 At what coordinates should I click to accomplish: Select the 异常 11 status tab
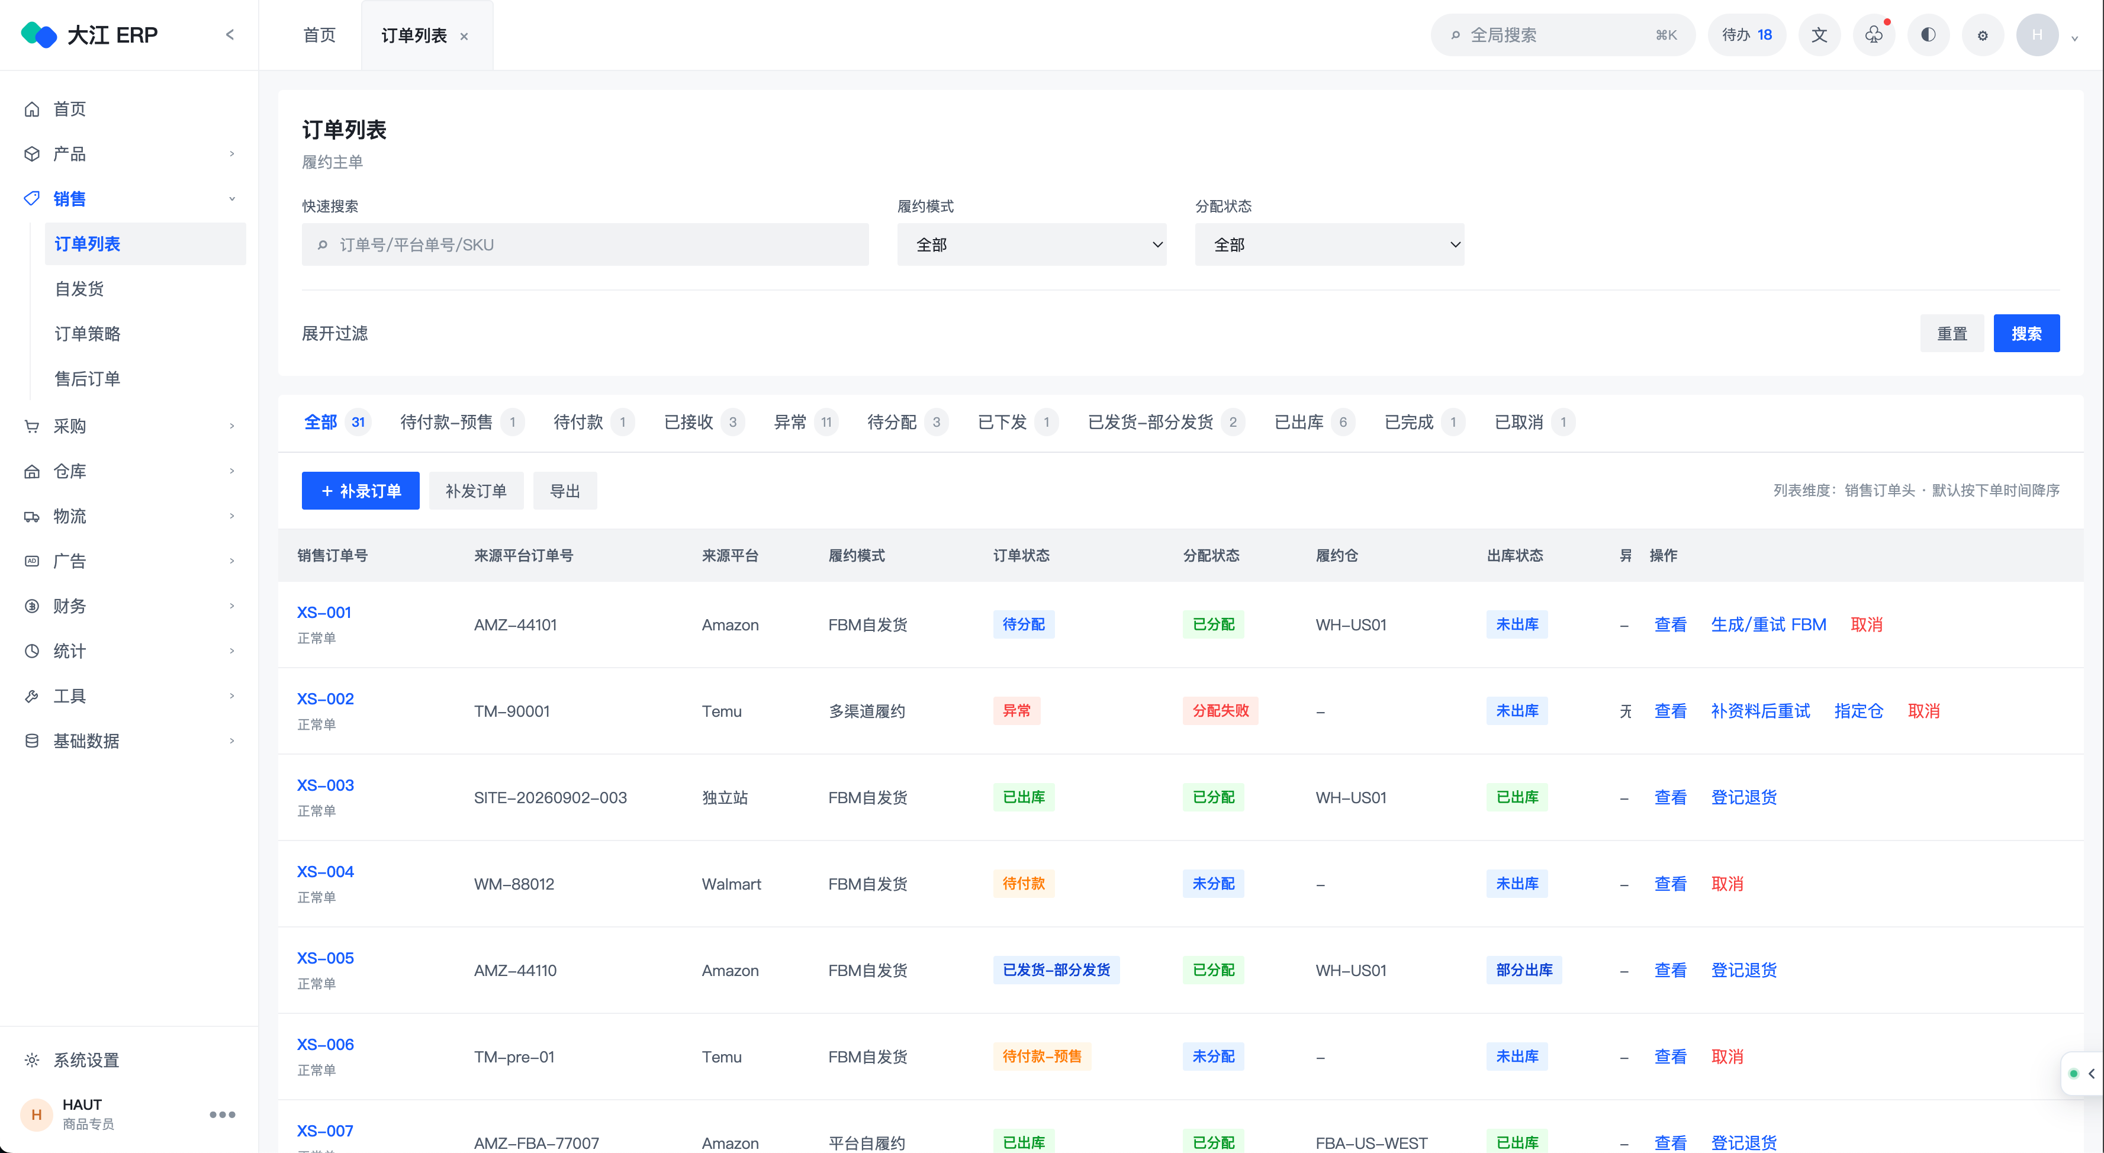[x=805, y=422]
